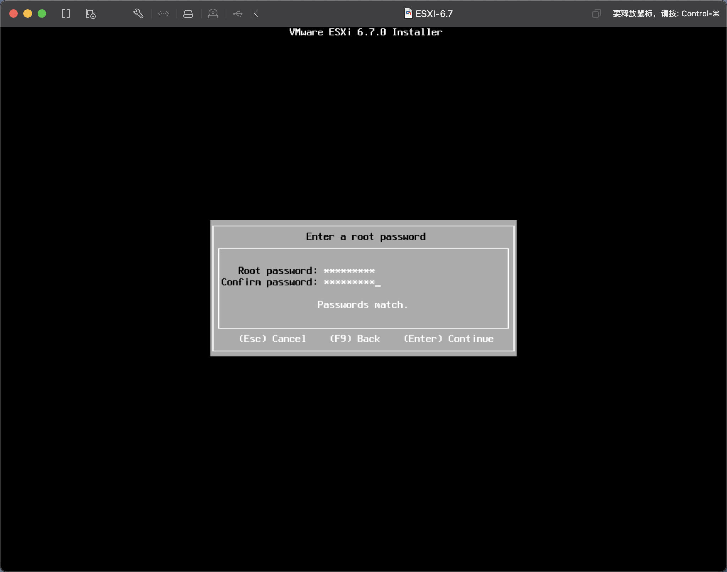Screen dimensions: 727x572
Task: Click (Enter) Continue option
Action: [449, 339]
